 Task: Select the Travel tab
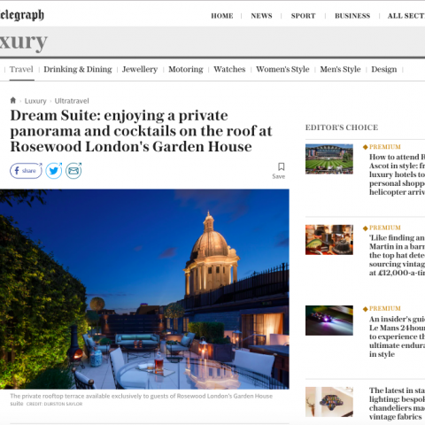coord(21,69)
